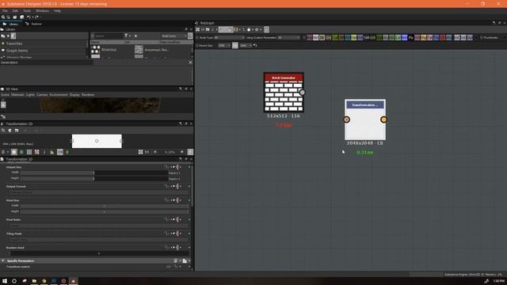Click the Random Seed value field
Screen dimensions: 507x285
(x=98, y=253)
